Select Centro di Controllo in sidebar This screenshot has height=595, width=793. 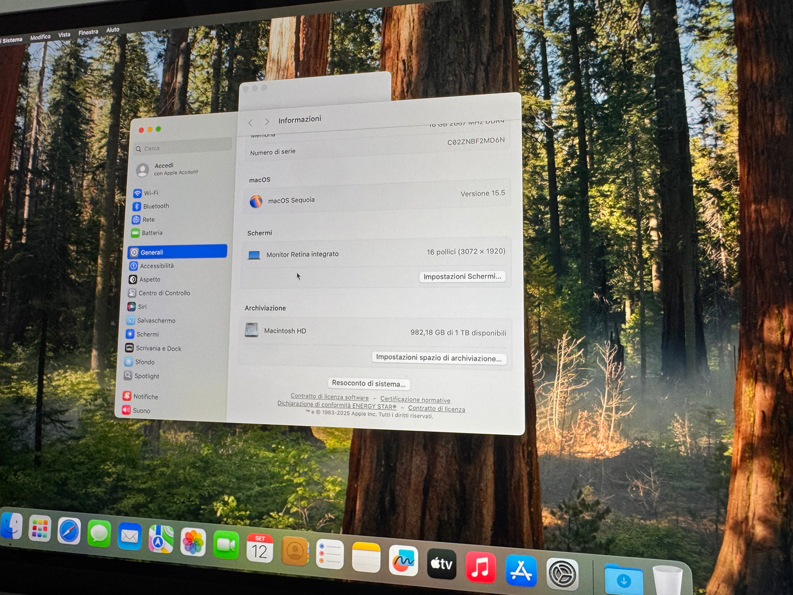tap(164, 293)
